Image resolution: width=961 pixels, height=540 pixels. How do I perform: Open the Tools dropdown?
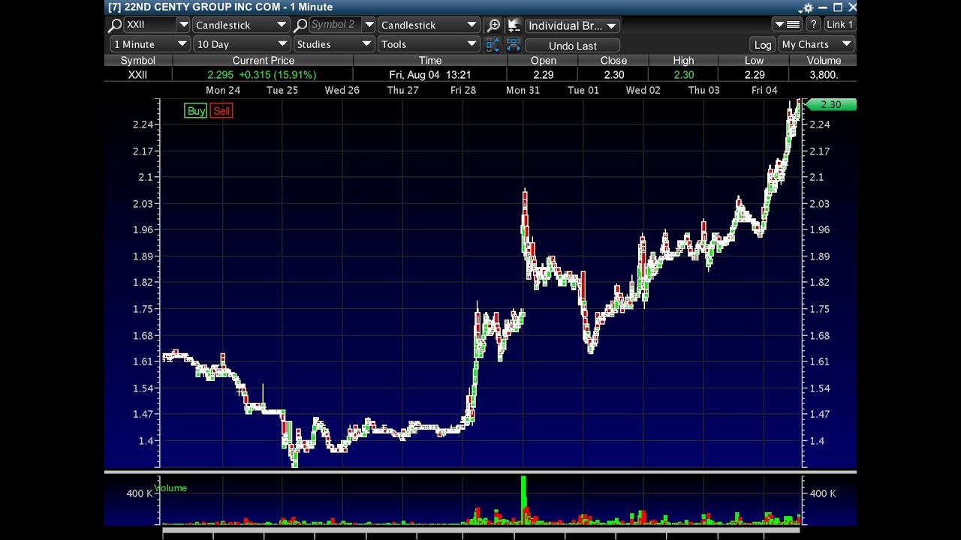[x=429, y=44]
